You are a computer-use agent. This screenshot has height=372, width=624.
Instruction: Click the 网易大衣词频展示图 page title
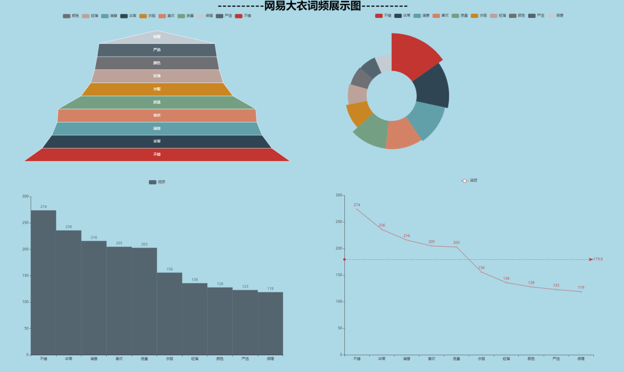pyautogui.click(x=313, y=6)
